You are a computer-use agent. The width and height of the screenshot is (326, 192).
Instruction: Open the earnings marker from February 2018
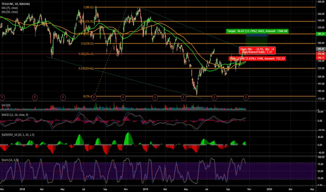coord(35,97)
